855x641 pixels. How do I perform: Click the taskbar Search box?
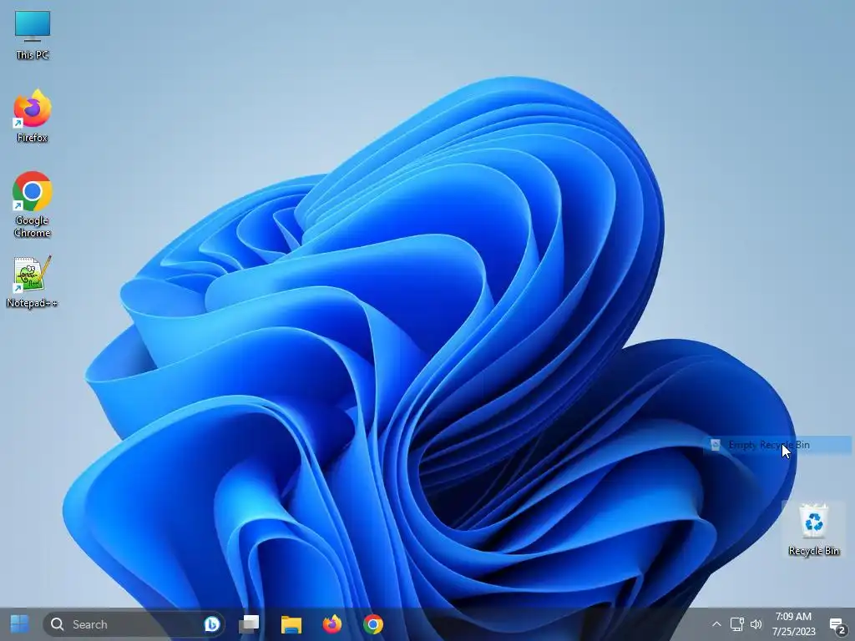click(x=134, y=624)
